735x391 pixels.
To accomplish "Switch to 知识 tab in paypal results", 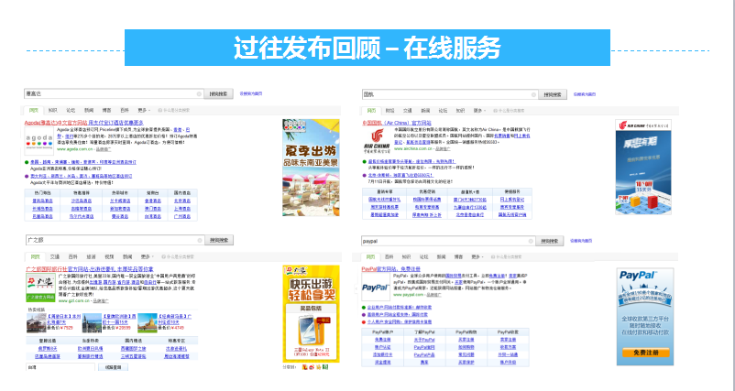I will 406,257.
